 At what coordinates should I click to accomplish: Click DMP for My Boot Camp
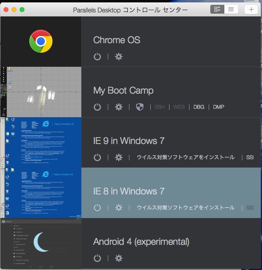coord(219,107)
